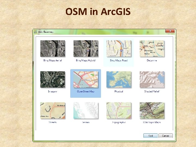Screen dimensions: 196x147
Task: Select the Topographic basemap thumbnail
Action: (x=119, y=111)
